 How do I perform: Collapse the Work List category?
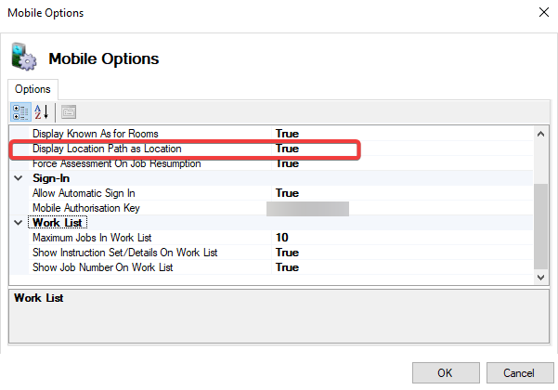(19, 223)
